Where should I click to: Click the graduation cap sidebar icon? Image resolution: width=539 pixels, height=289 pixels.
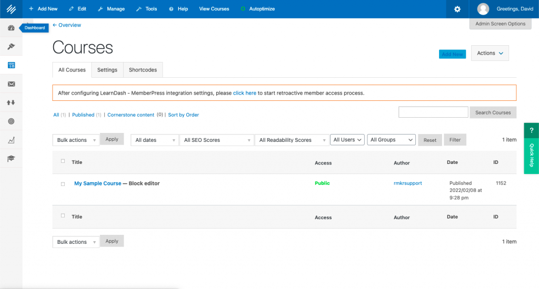pos(11,158)
